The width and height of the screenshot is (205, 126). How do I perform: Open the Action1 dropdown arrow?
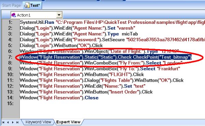(x=59, y=15)
